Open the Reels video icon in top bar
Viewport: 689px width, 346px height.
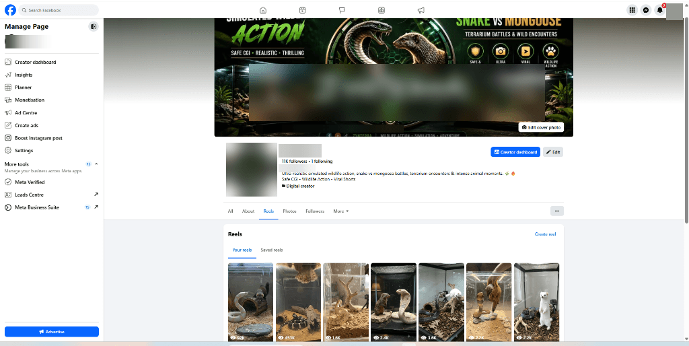pos(302,10)
